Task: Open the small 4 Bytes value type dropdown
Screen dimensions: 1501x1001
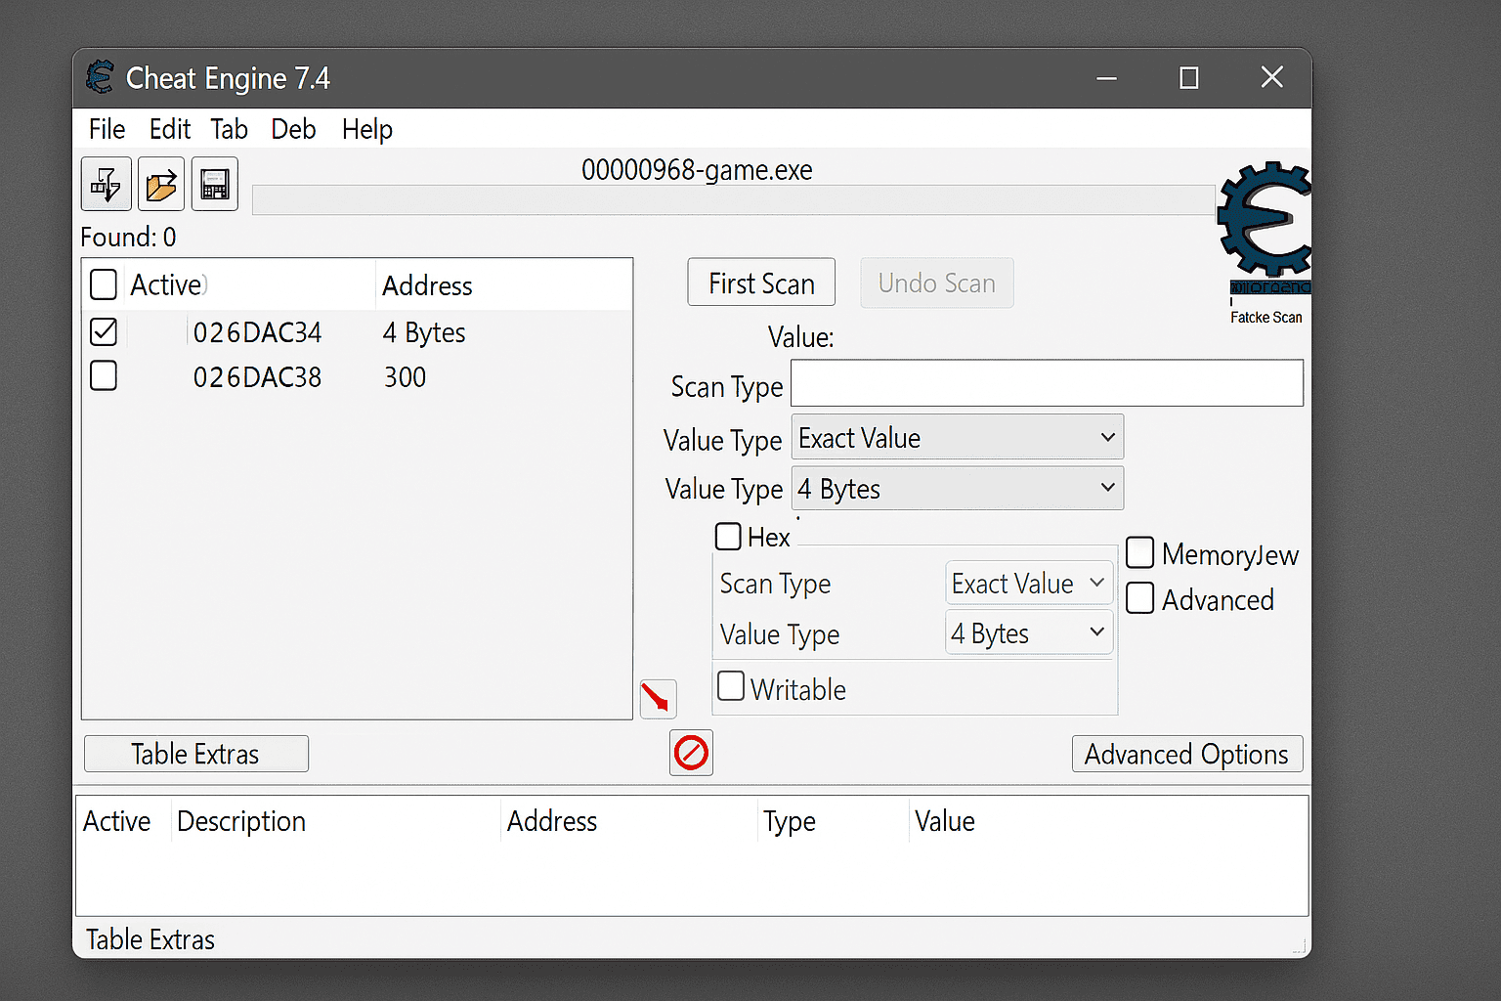Action: pyautogui.click(x=1029, y=632)
